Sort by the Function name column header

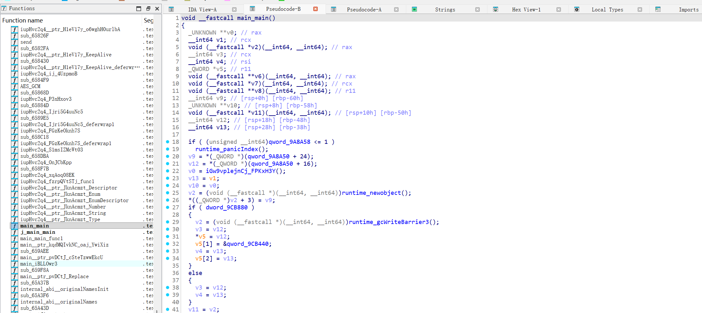tap(72, 20)
